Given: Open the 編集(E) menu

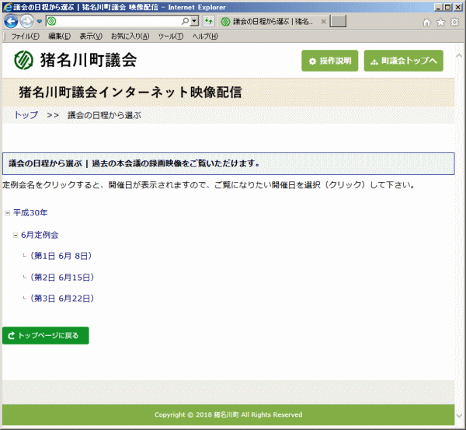Looking at the screenshot, I should pyautogui.click(x=60, y=37).
